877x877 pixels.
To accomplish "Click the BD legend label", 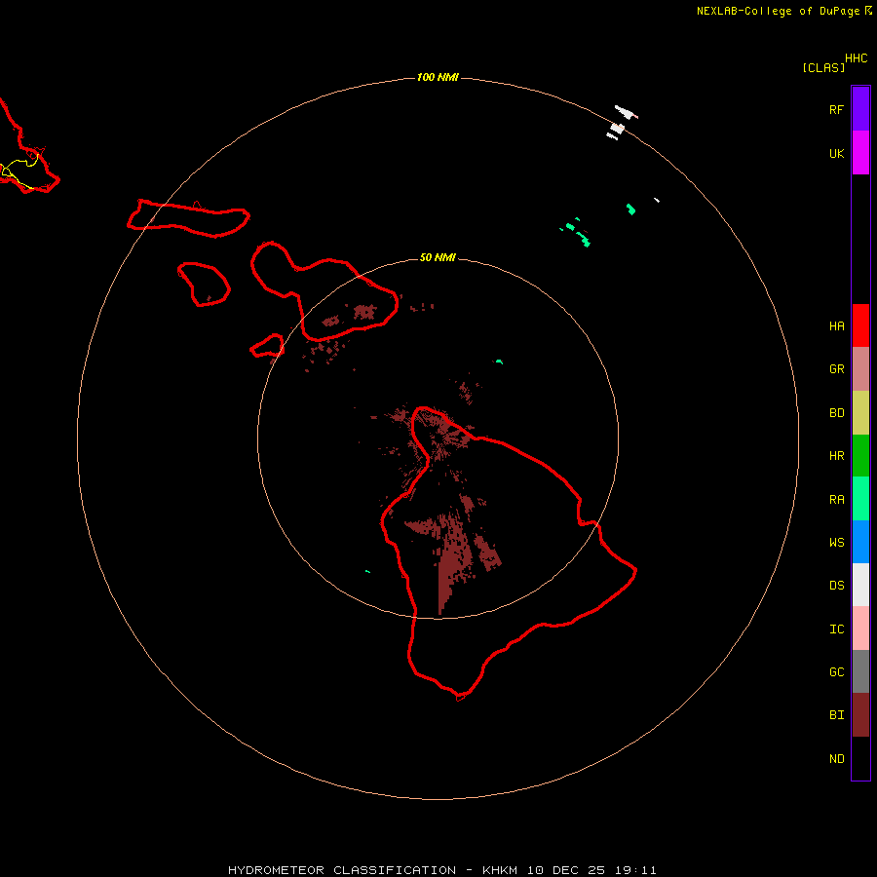I will click(x=836, y=413).
